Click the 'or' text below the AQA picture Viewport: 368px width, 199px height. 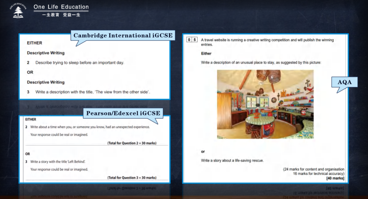pyautogui.click(x=203, y=152)
